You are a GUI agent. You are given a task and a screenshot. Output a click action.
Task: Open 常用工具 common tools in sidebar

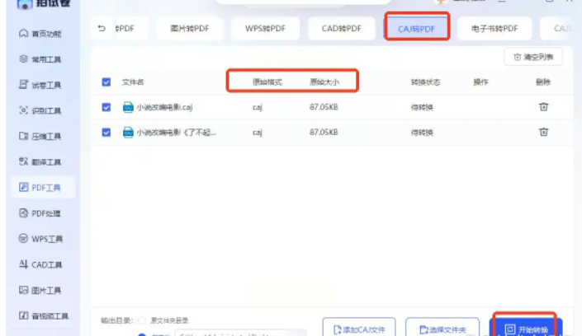tap(40, 59)
